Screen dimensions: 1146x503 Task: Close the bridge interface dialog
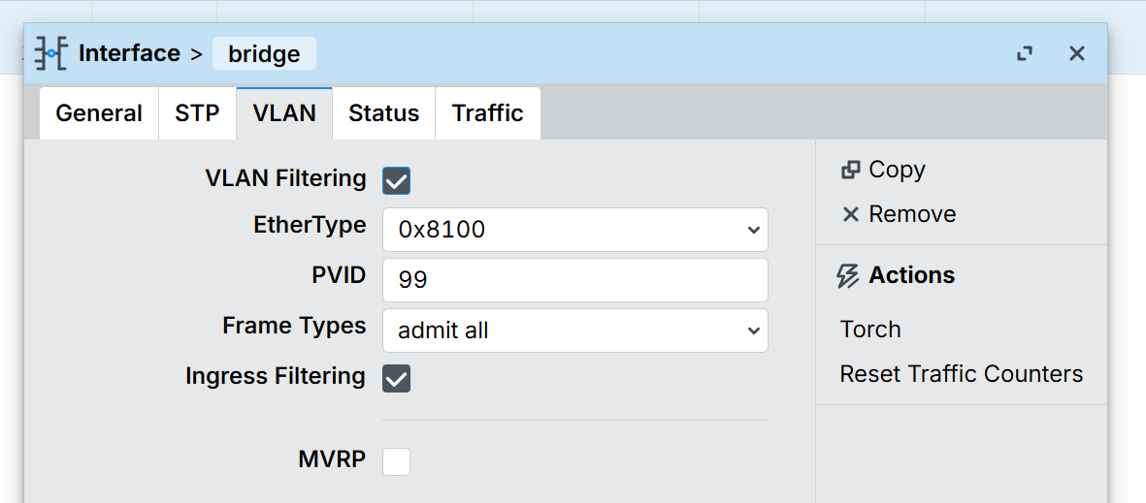coord(1076,53)
